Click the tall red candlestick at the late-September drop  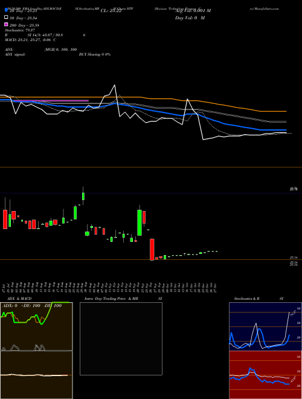click(152, 249)
